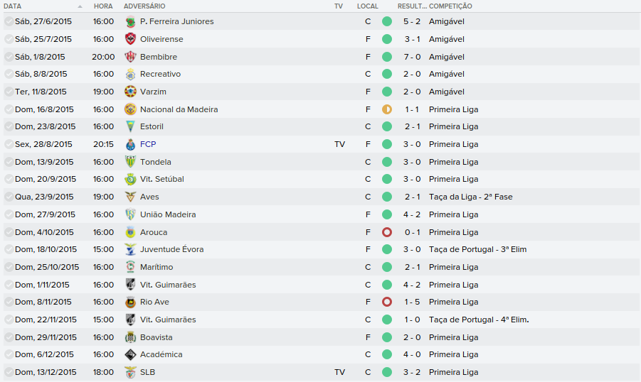
Task: Sort the fixtures by the DATA column header
Action: 13,6
